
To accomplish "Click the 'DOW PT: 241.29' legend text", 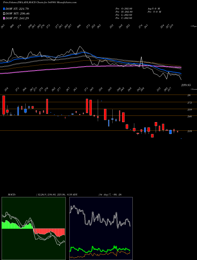I will coord(17,18).
